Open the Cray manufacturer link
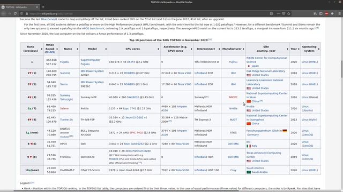 point(233,170)
